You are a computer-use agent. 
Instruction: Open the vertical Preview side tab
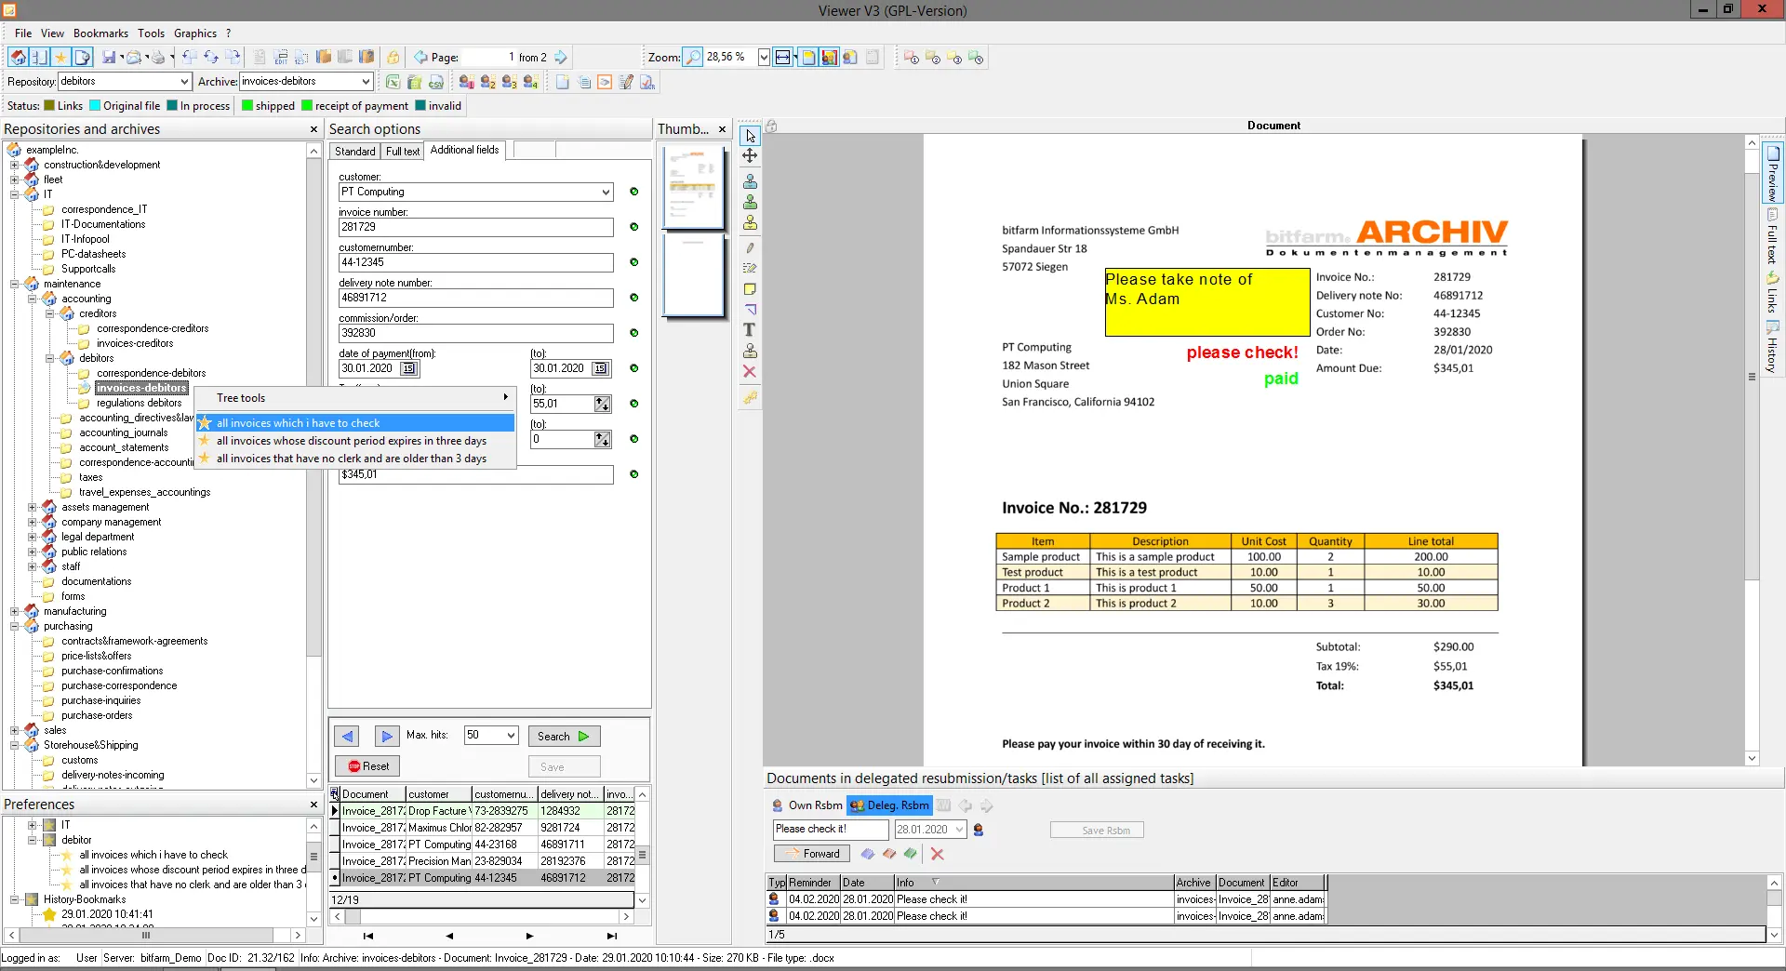pos(1772,174)
